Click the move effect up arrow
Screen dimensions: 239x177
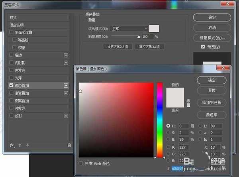coord(21,145)
